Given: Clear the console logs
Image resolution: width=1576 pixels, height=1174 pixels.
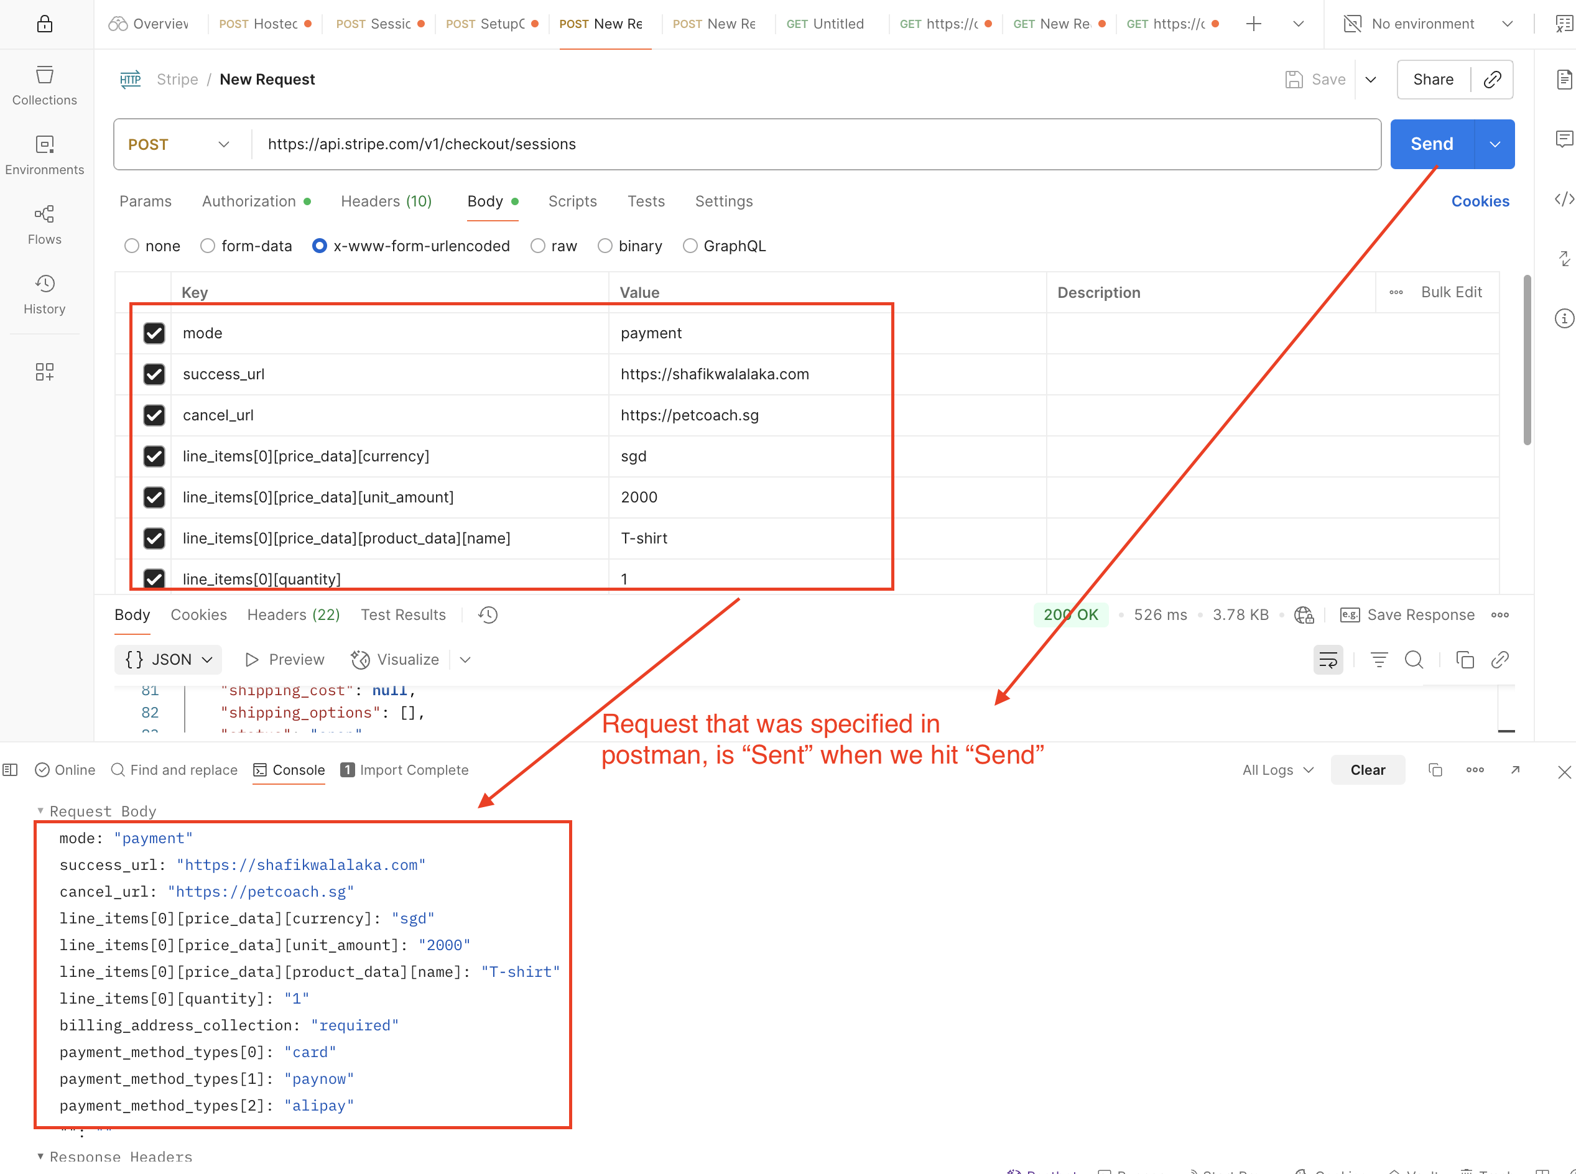Looking at the screenshot, I should click(1367, 770).
